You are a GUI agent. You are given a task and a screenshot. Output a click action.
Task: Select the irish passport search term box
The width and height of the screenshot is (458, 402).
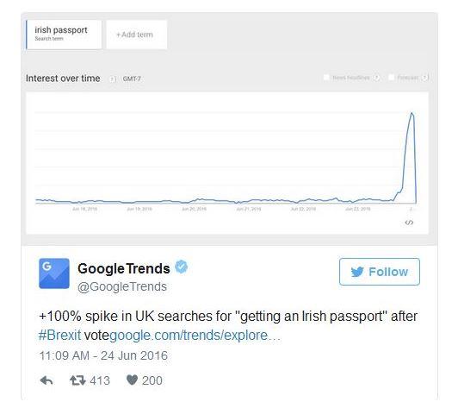(64, 35)
